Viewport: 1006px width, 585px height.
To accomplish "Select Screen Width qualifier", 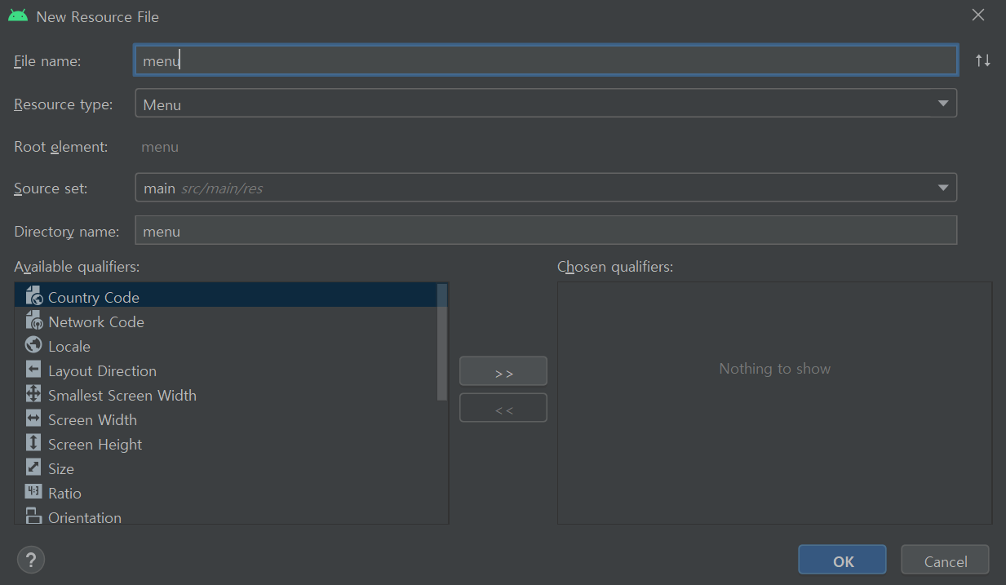I will (225, 419).
